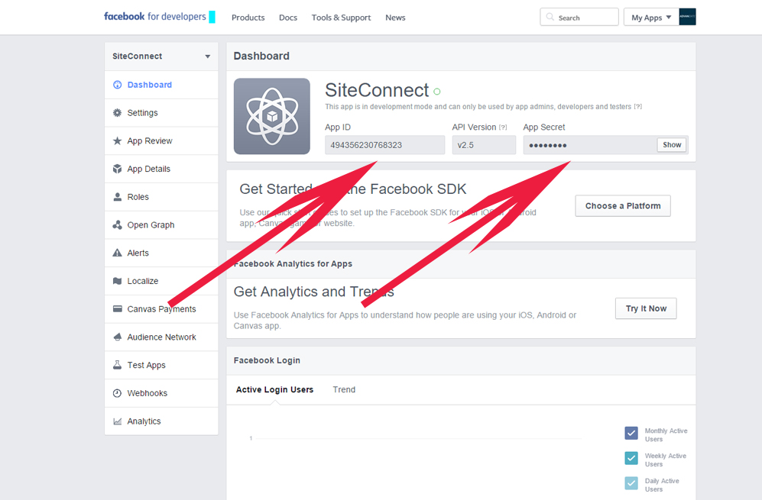Click the SiteConnect atom app icon

tap(271, 117)
